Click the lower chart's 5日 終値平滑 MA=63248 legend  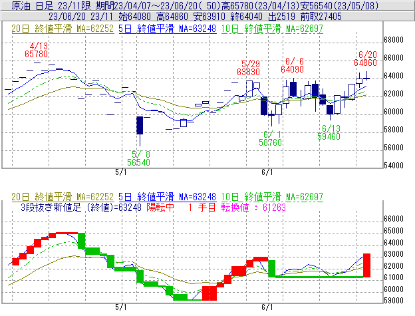pos(168,197)
